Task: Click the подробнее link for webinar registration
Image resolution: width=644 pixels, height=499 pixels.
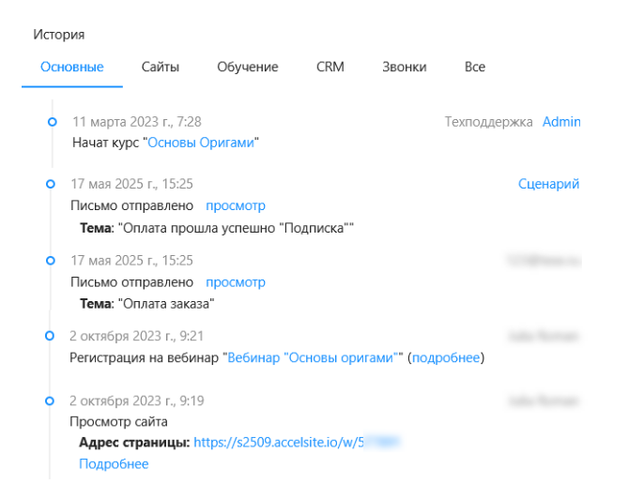Action: [x=446, y=357]
